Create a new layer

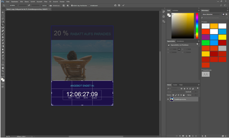click(x=193, y=136)
